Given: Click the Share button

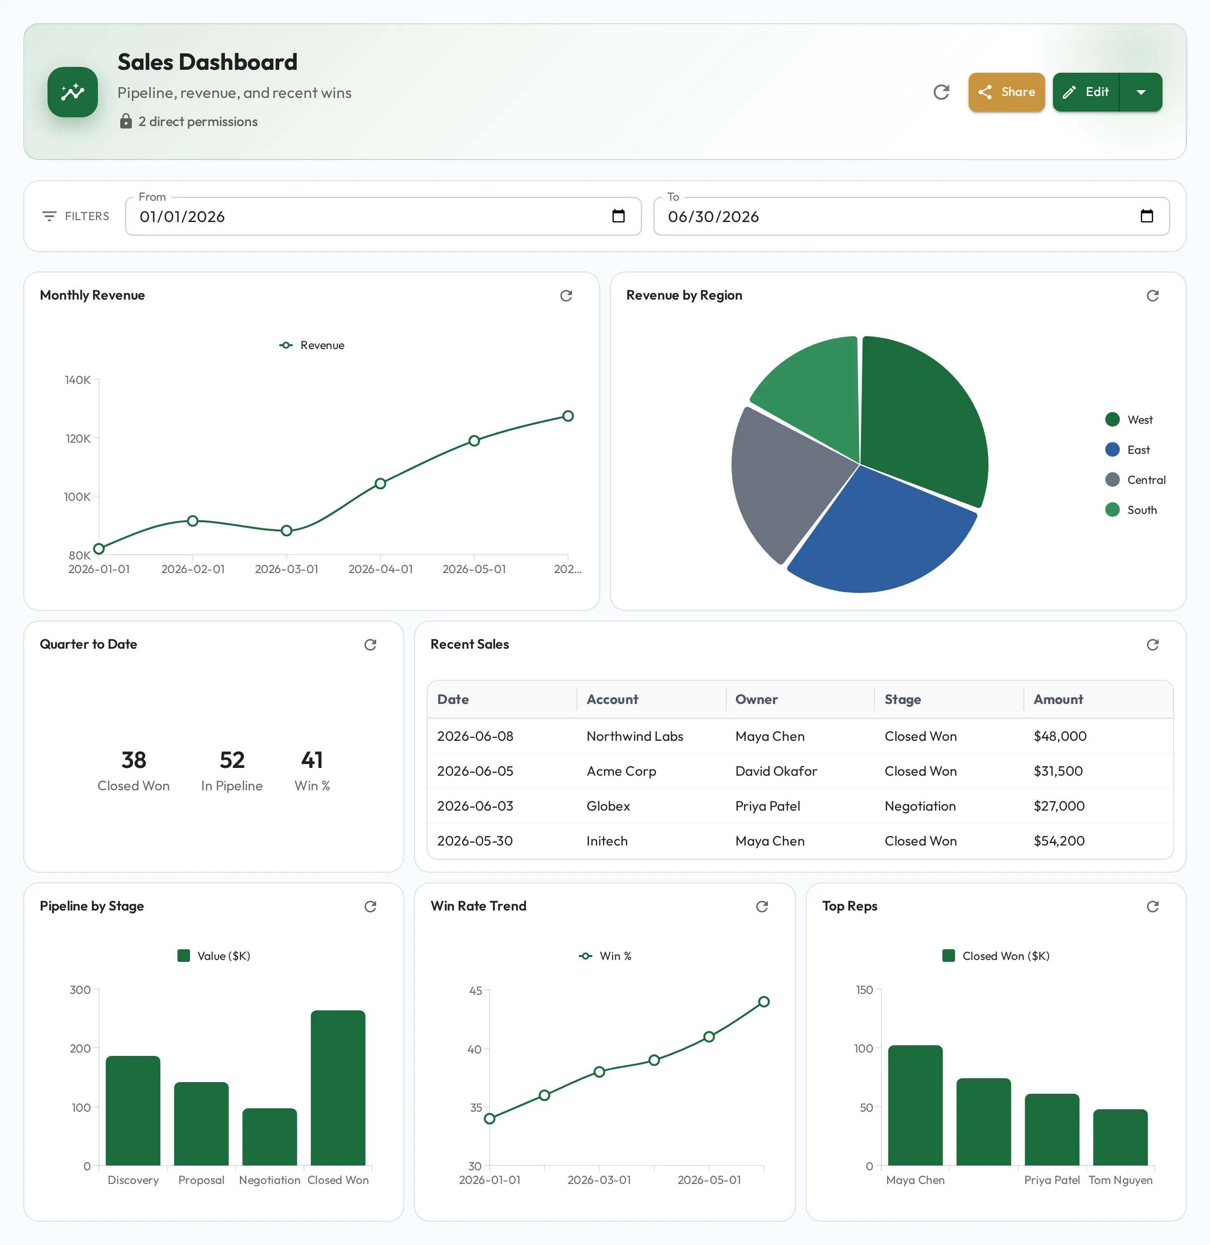Looking at the screenshot, I should pos(1006,92).
